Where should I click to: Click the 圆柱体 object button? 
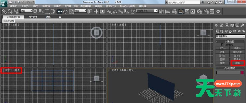[222, 56]
